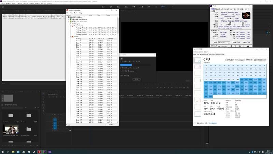Viewport: 273px width, 154px height.
Task: Switch to the first Task Manager tab (Processes)
Action: tap(195, 55)
